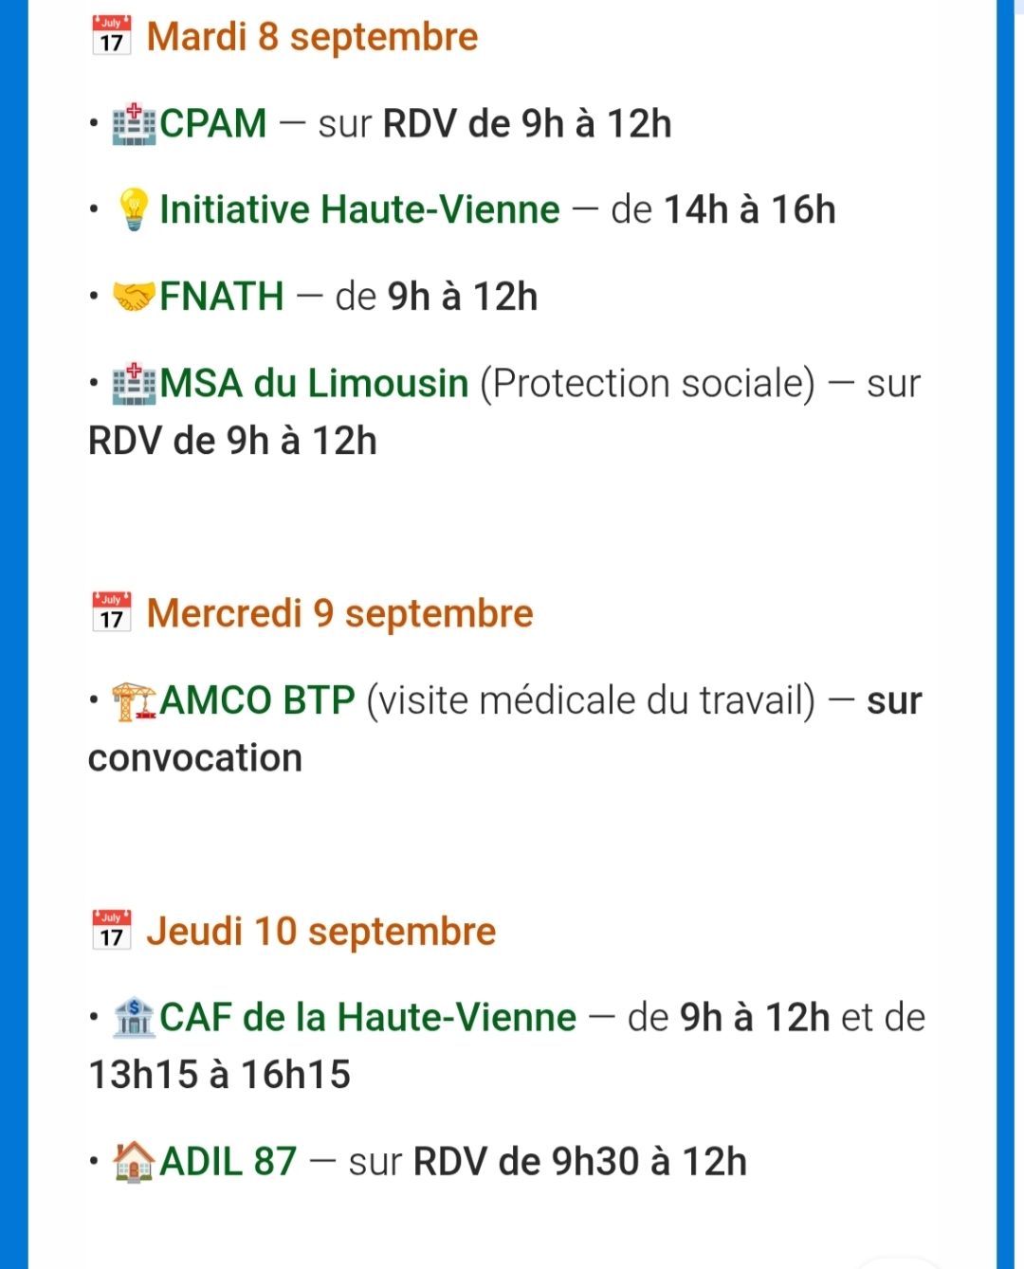Tap the construction crane emoji before AMCO BTP

point(134,701)
